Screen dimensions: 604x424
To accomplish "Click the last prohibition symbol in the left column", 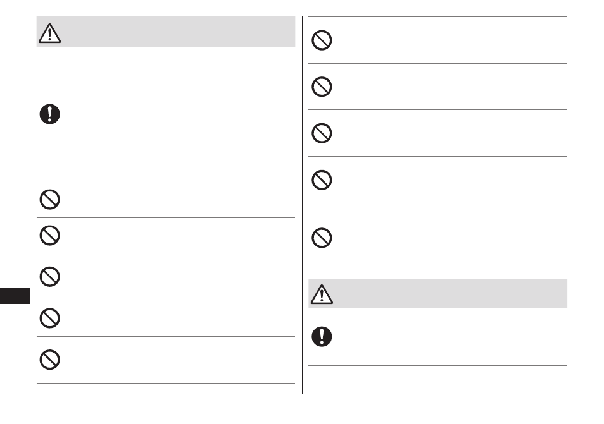I will (x=49, y=360).
